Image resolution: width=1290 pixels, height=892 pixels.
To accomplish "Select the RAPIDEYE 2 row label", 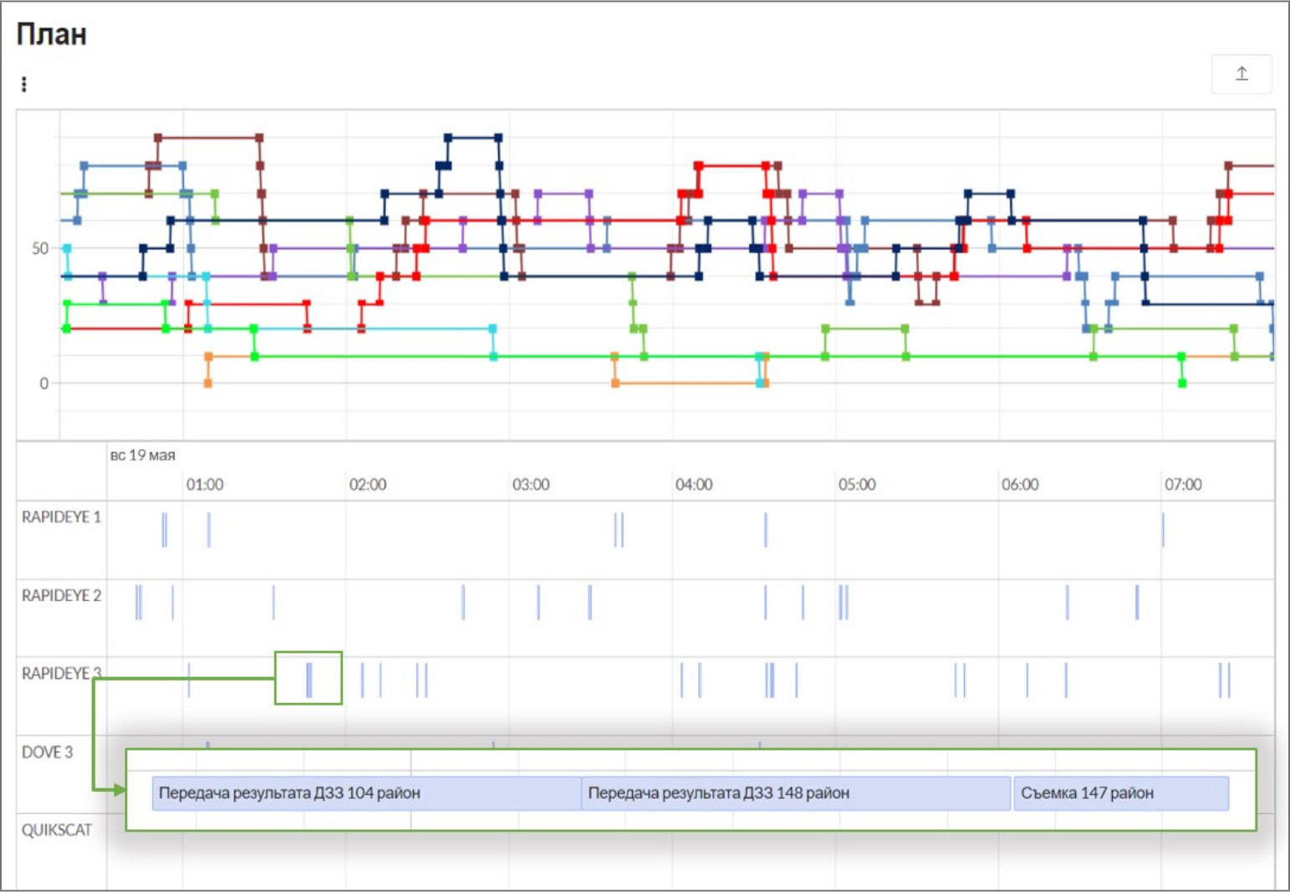I will pos(61,595).
